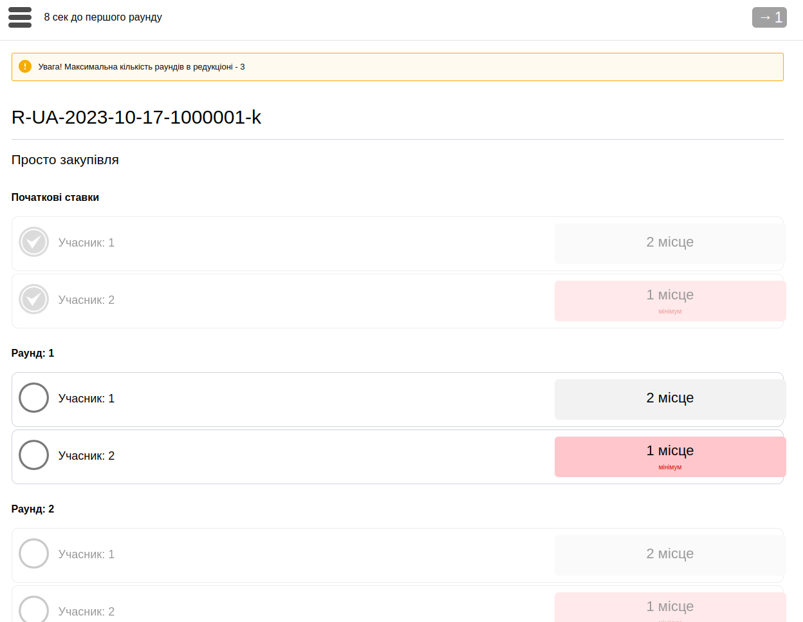This screenshot has height=622, width=803.
Task: Click the Раунд: 1 section header
Action: click(x=33, y=353)
